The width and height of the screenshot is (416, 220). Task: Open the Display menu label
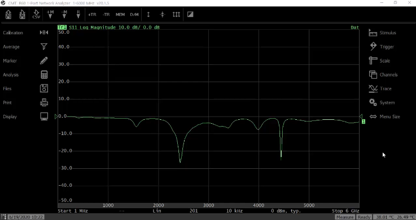[10, 116]
